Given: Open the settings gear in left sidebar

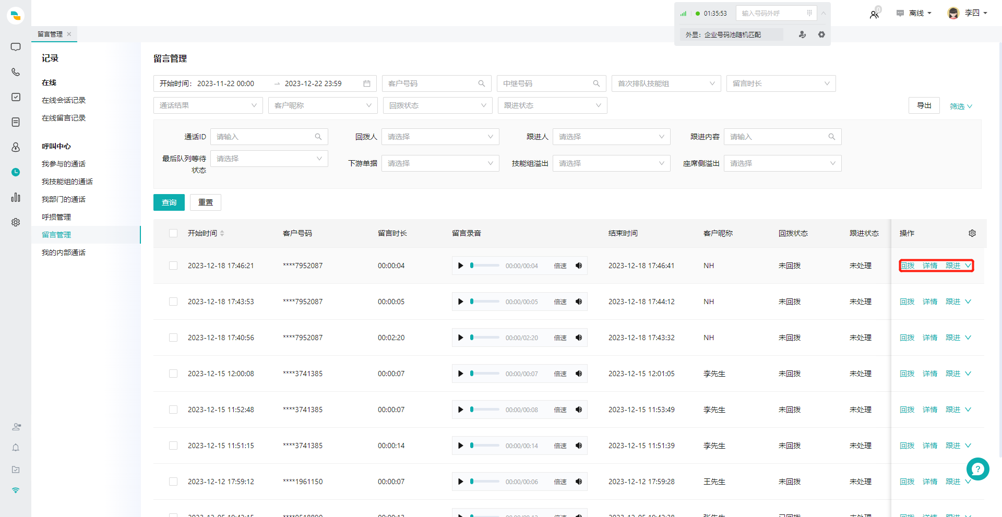Looking at the screenshot, I should tap(16, 222).
